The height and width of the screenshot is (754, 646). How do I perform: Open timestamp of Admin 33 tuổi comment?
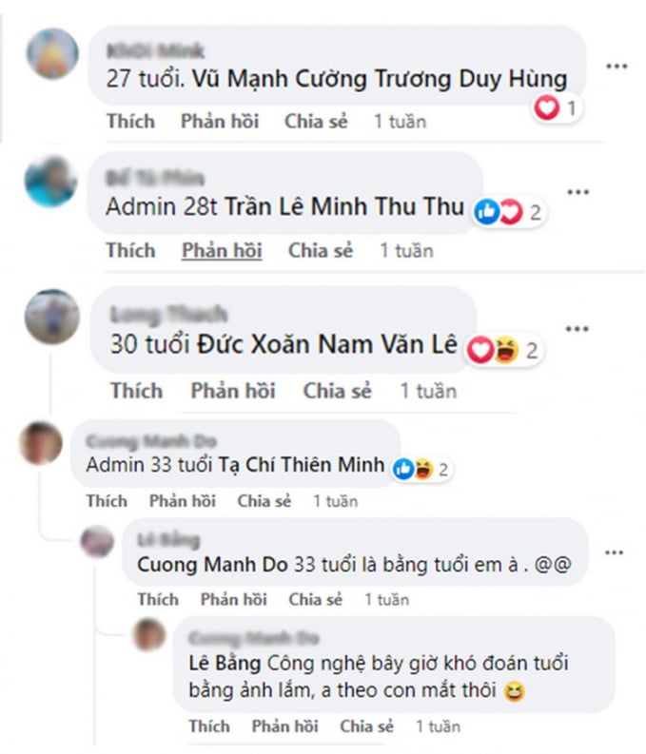coord(336,501)
